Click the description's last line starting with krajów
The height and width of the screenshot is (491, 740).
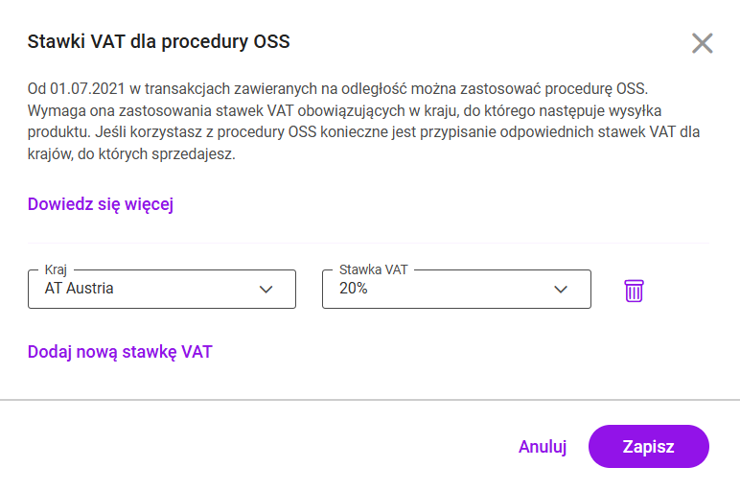pos(130,153)
